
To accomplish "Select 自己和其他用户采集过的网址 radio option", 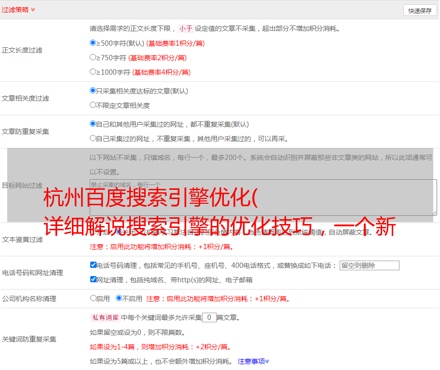I will click(x=93, y=124).
